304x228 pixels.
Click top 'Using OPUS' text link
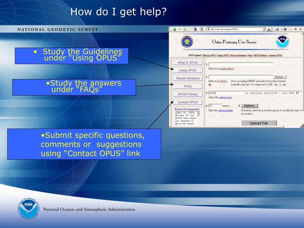[x=223, y=55]
